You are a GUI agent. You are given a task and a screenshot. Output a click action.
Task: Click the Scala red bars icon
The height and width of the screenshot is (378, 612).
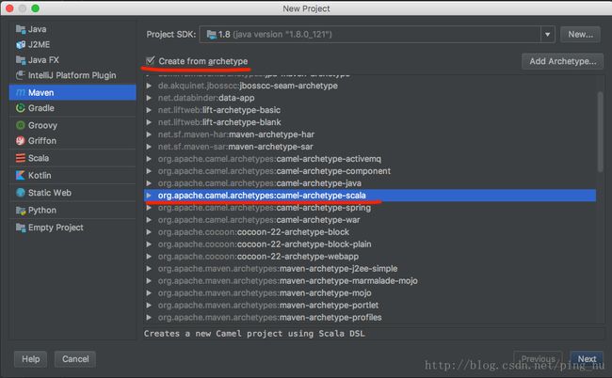[21, 158]
